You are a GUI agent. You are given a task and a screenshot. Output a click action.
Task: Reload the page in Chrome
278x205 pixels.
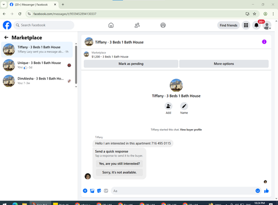(x=20, y=14)
